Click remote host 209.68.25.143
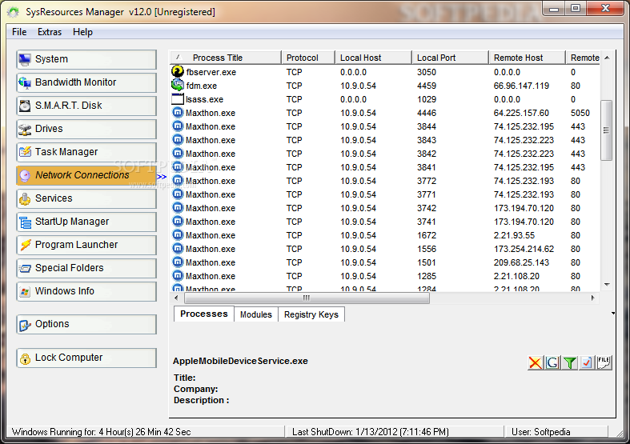 (521, 262)
